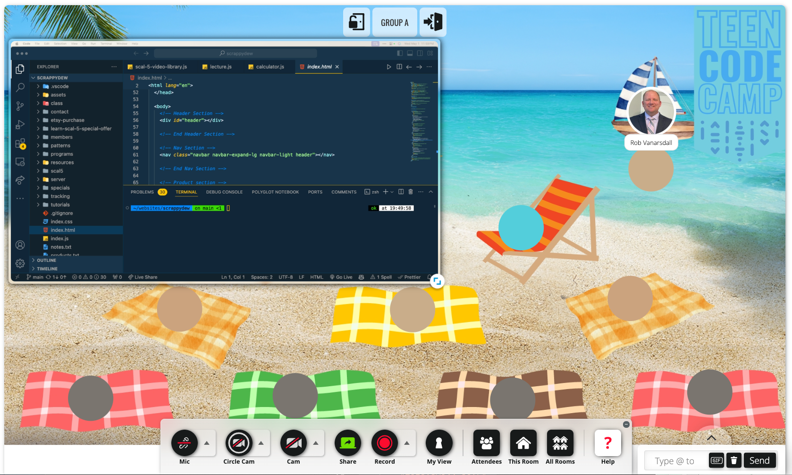This screenshot has height=475, width=792.
Task: Open the My View options
Action: tap(439, 443)
